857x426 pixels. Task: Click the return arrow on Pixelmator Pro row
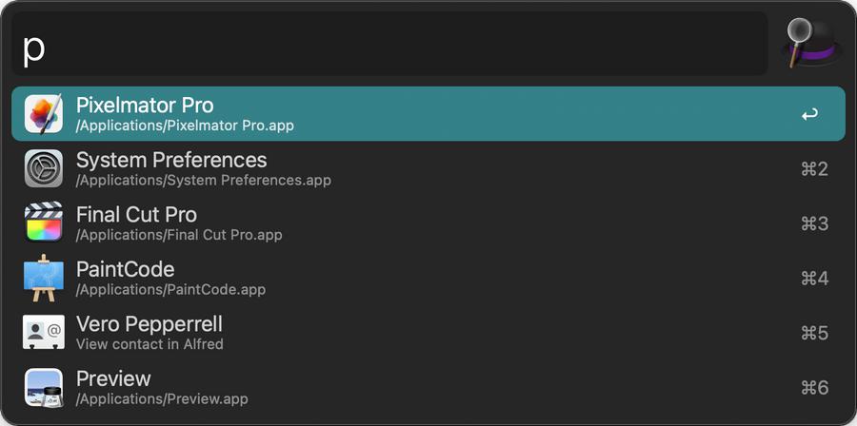(x=810, y=114)
